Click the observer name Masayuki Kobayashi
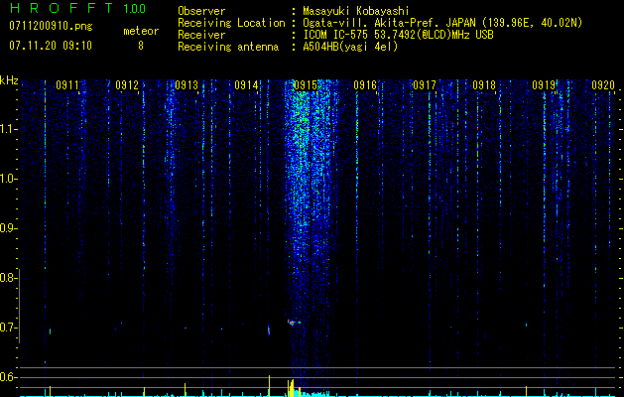Screen dimensions: 624x397 tap(356, 11)
